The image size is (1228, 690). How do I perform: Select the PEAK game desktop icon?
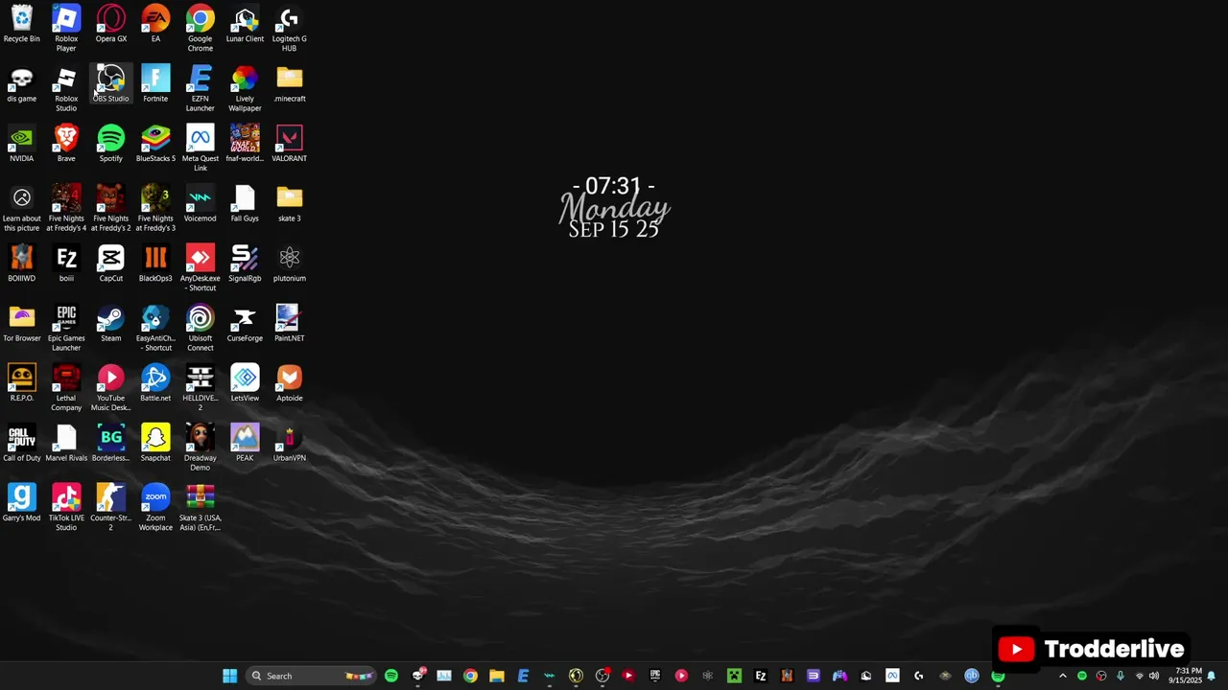coord(245,445)
